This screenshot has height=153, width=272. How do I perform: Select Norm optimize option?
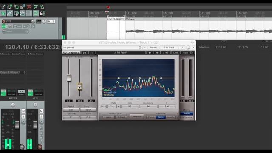[161, 117]
